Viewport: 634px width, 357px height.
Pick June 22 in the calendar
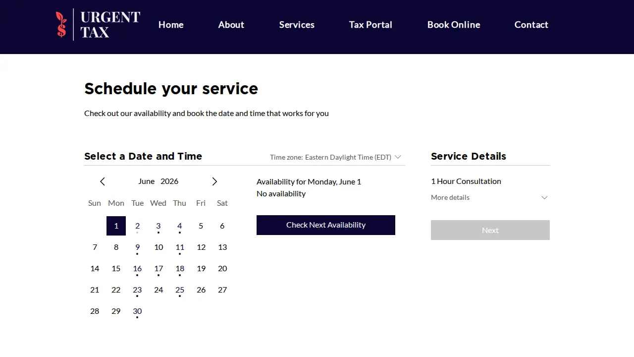coord(116,290)
